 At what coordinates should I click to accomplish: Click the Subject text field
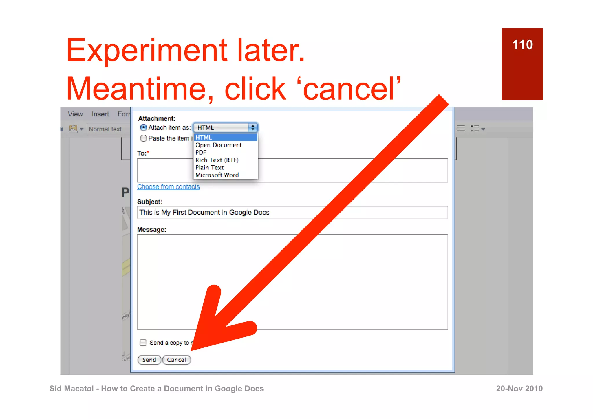tap(292, 212)
